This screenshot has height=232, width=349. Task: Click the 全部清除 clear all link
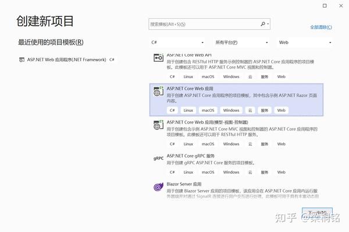point(321,27)
